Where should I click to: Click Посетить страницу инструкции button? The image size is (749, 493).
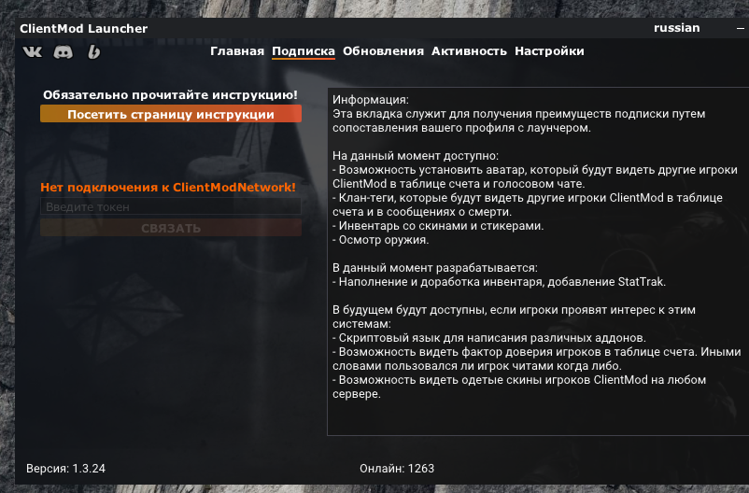171,114
